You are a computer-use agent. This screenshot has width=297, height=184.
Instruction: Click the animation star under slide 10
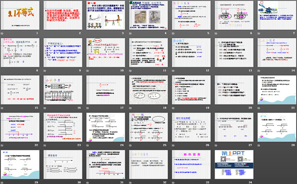(87, 71)
